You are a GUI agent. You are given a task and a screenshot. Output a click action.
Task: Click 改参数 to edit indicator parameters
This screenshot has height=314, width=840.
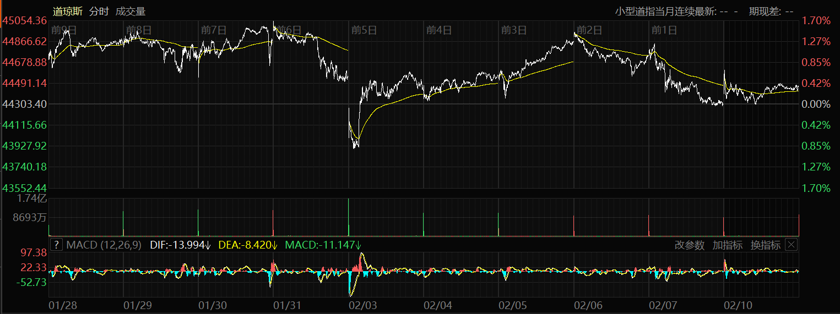[x=690, y=245]
